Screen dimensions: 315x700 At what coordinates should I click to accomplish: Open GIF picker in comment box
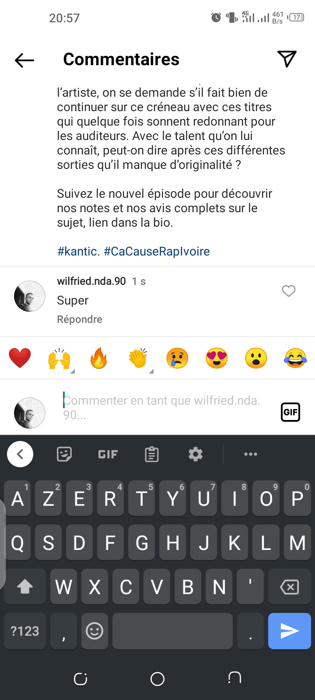click(290, 412)
